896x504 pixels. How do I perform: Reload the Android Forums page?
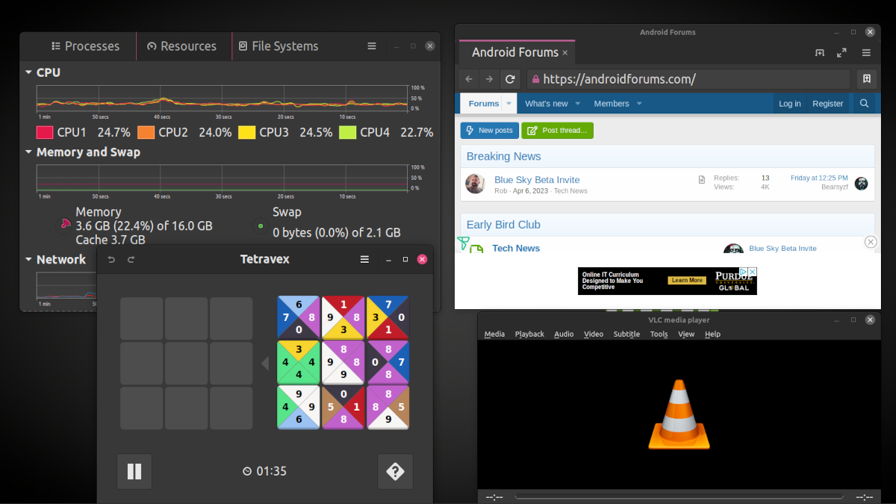pyautogui.click(x=510, y=79)
